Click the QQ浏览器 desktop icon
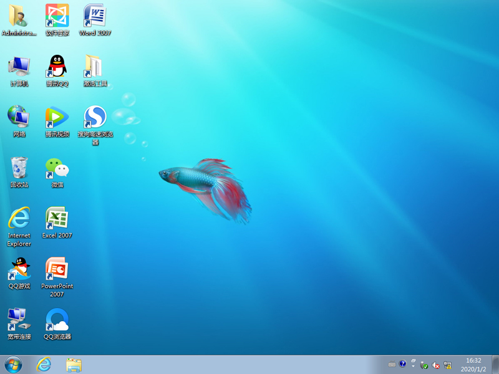This screenshot has width=499, height=374. [57, 320]
